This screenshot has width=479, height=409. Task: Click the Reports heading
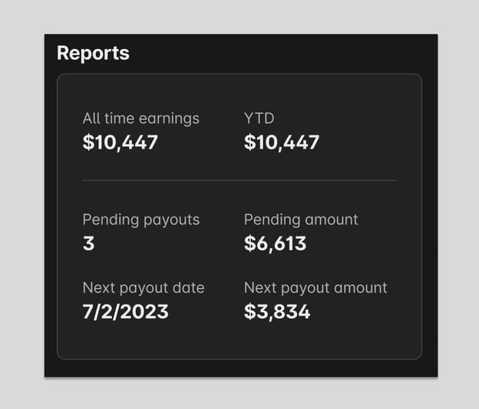(93, 54)
